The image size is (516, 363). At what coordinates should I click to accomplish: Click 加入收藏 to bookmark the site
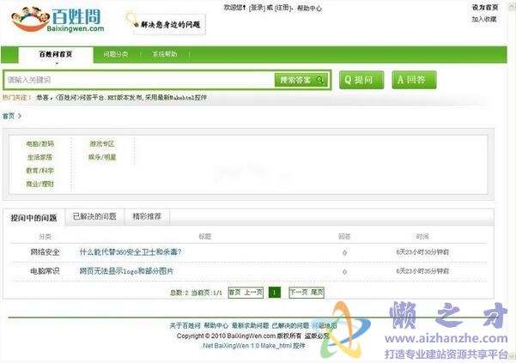tap(484, 18)
